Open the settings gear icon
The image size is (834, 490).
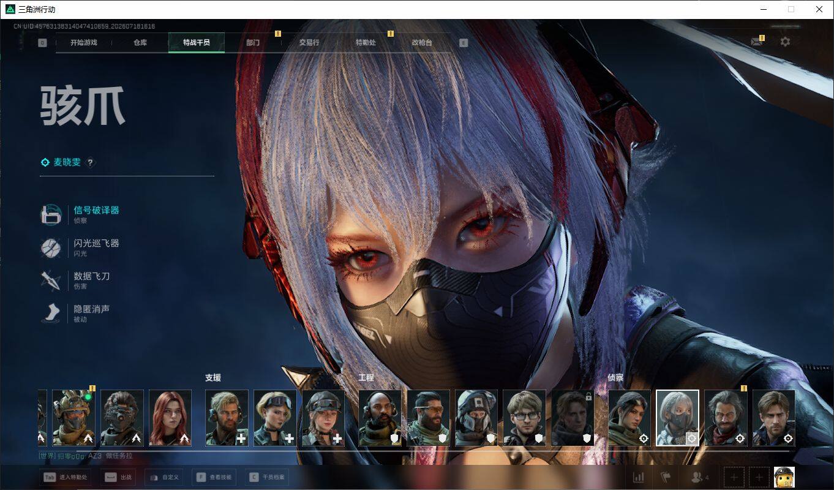(785, 42)
